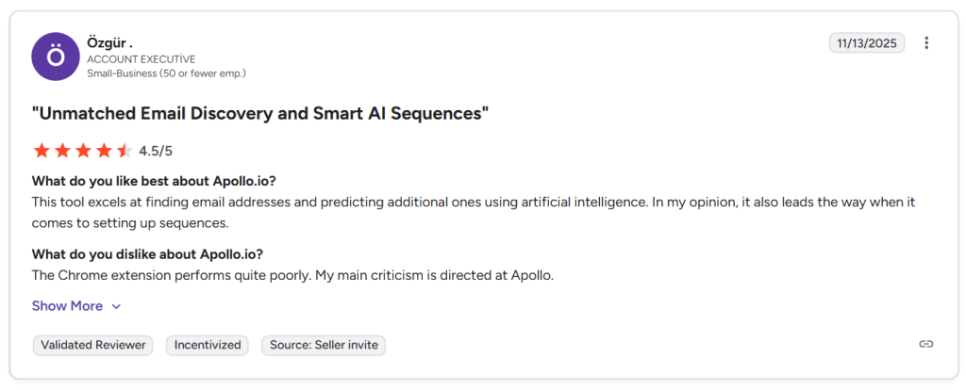Click the Small-Business company size label
The height and width of the screenshot is (390, 966).
pyautogui.click(x=166, y=73)
